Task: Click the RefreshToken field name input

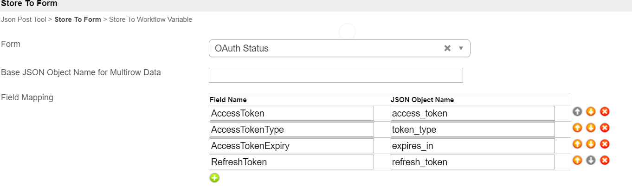Action: pyautogui.click(x=292, y=162)
